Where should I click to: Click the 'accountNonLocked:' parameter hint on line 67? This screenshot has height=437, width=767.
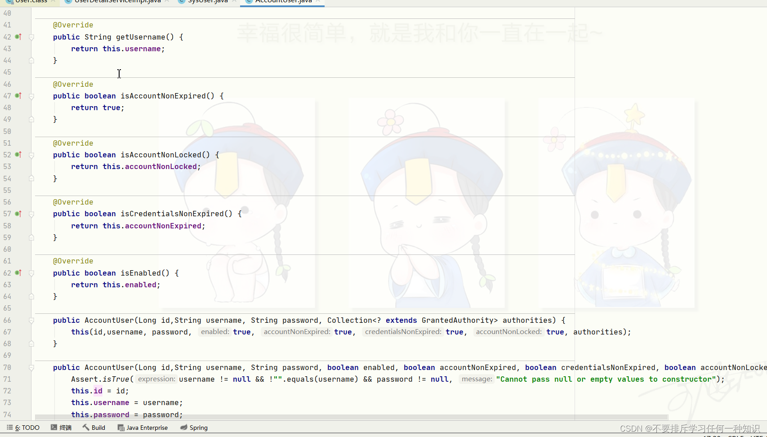(509, 332)
